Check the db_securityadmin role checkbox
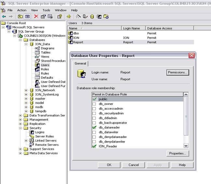 click(94, 113)
